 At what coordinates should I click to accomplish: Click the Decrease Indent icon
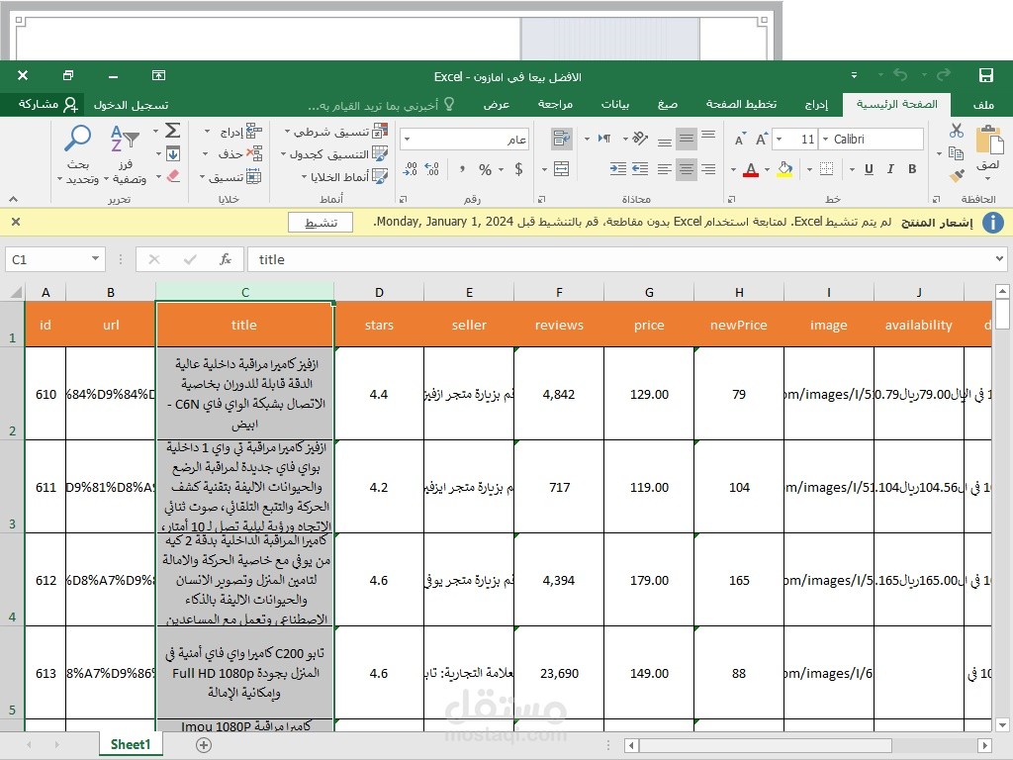[x=640, y=169]
